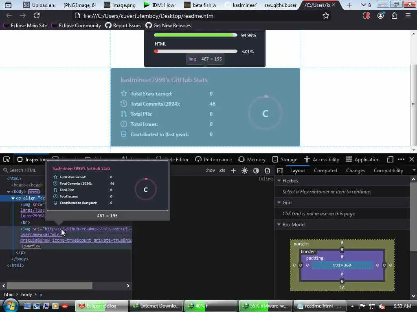
Task: Select the br element in markup
Action: click(x=25, y=222)
